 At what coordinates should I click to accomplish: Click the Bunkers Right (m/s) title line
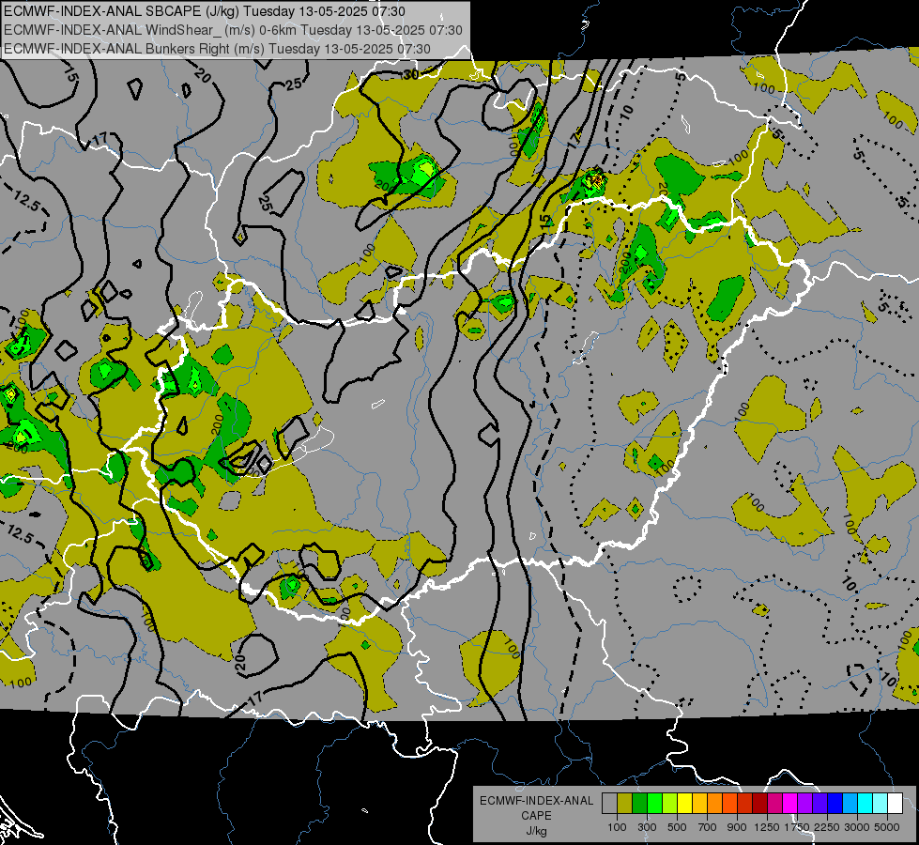(217, 49)
